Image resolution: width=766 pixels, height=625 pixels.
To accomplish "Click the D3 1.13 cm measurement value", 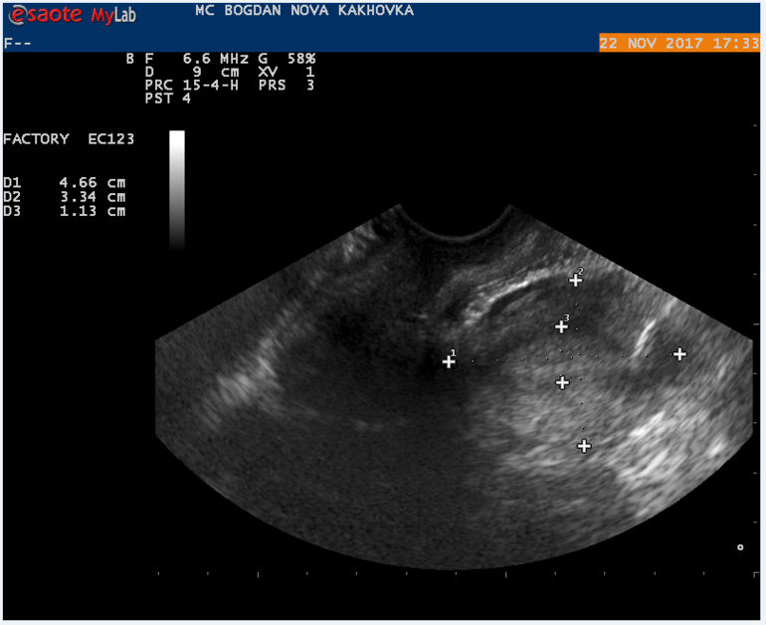I will [x=65, y=211].
